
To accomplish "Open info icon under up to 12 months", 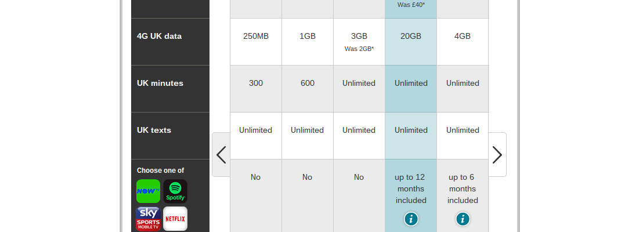I will (411, 219).
